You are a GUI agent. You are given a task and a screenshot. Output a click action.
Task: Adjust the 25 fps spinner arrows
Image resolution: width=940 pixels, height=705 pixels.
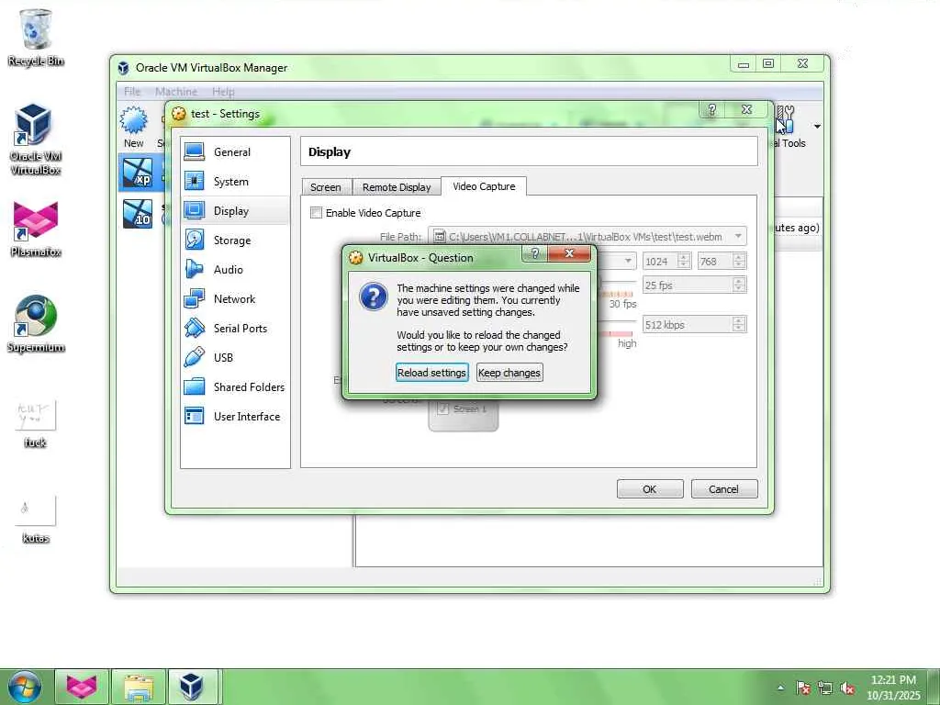point(739,285)
